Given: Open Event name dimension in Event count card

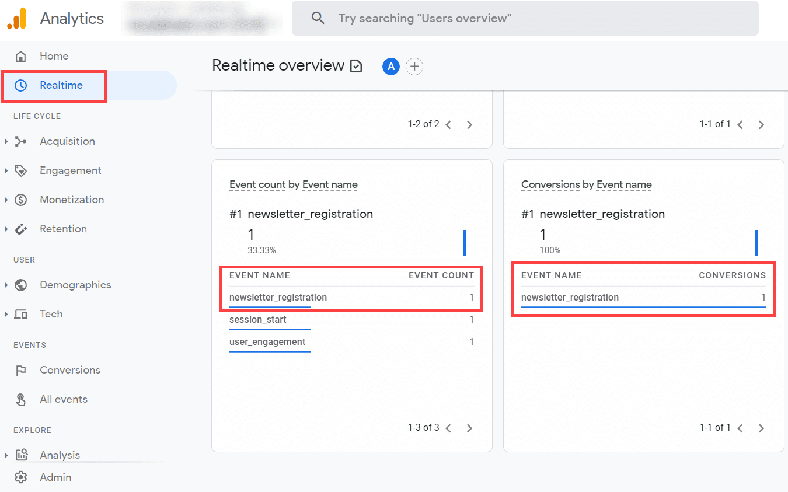Looking at the screenshot, I should point(330,184).
